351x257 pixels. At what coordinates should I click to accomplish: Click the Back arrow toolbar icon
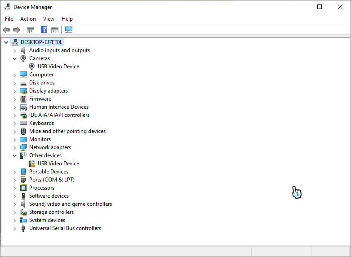coord(6,30)
